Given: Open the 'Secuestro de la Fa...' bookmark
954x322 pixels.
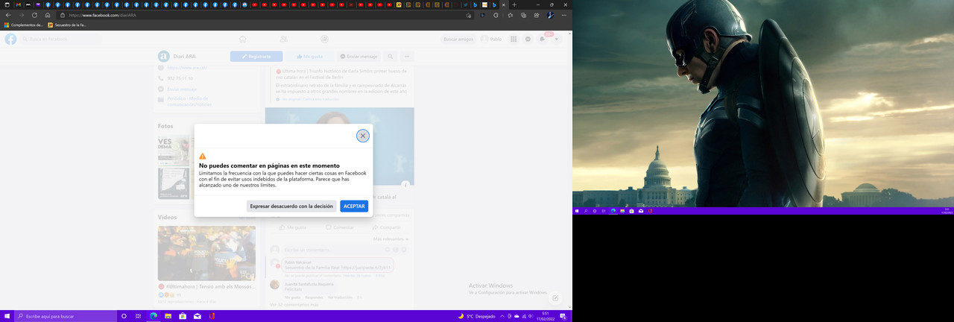Looking at the screenshot, I should [67, 25].
